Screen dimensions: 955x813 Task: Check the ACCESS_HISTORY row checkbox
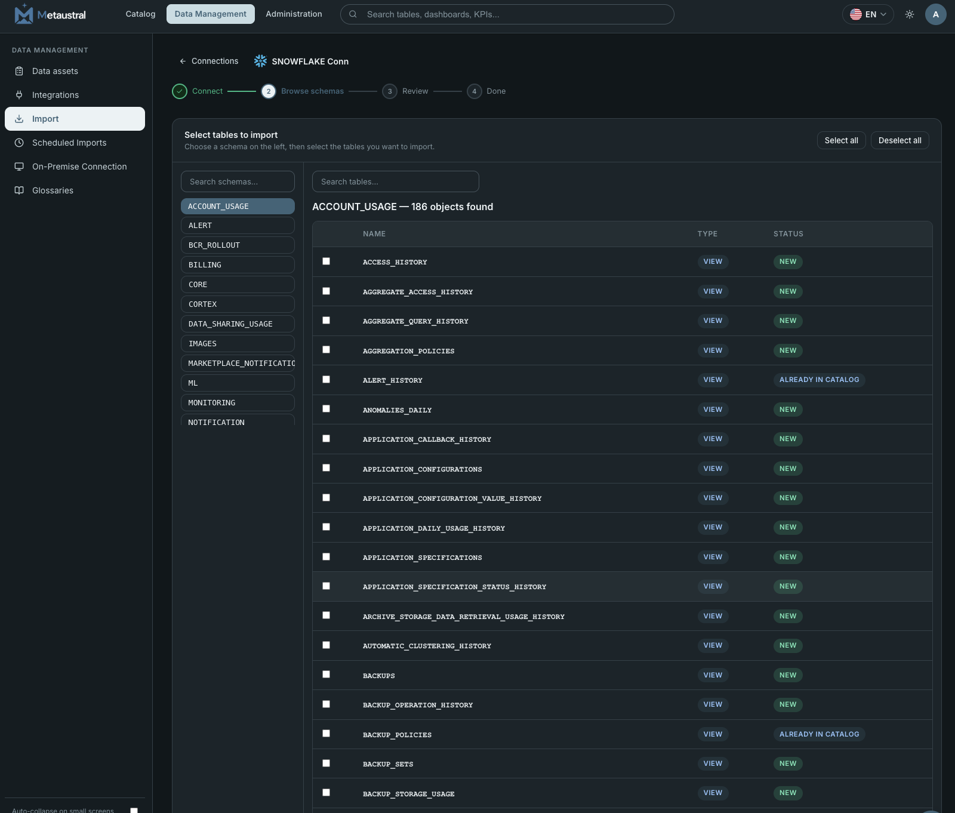(326, 261)
